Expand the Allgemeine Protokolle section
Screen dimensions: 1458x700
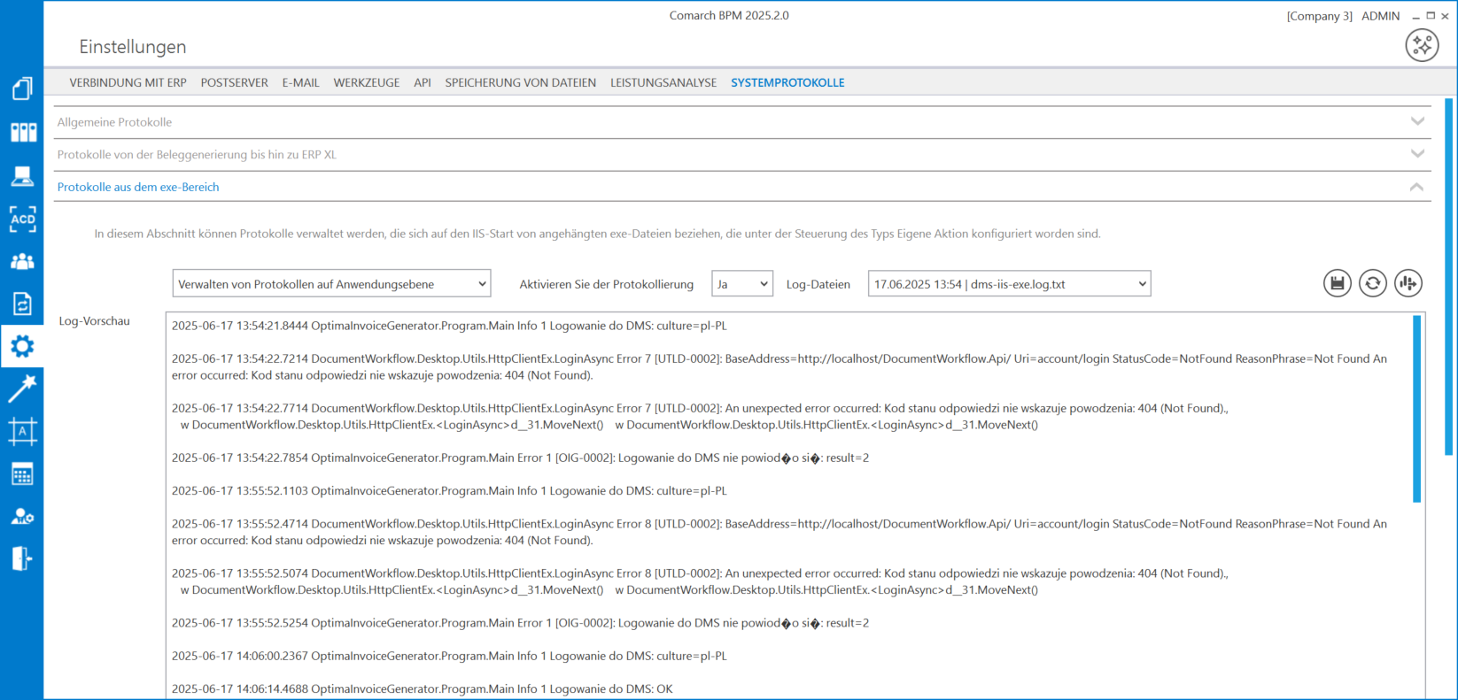(x=1417, y=122)
